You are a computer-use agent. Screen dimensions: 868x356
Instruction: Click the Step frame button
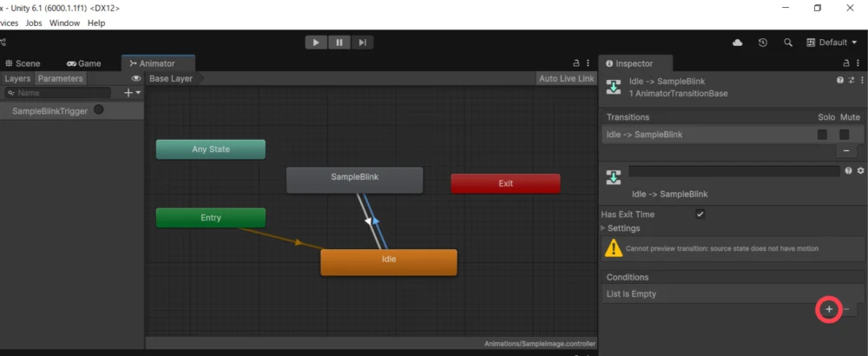tap(363, 42)
